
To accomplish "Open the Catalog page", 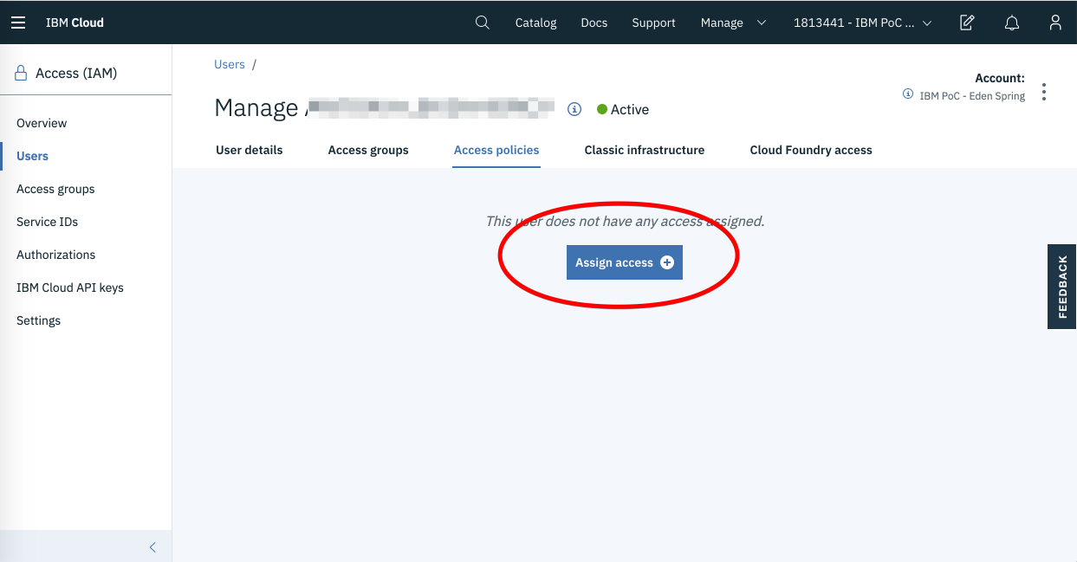I will tap(535, 23).
